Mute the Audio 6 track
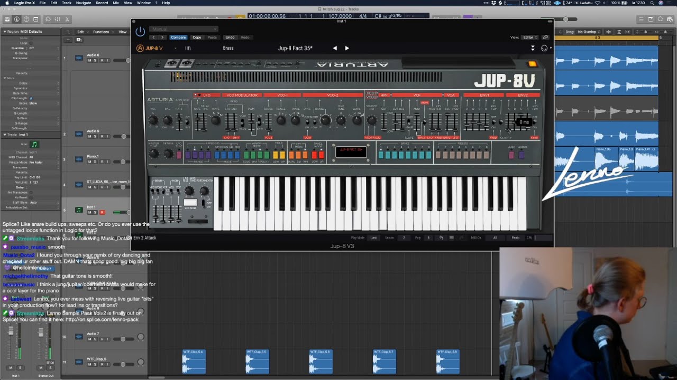The height and width of the screenshot is (380, 677). tap(89, 60)
